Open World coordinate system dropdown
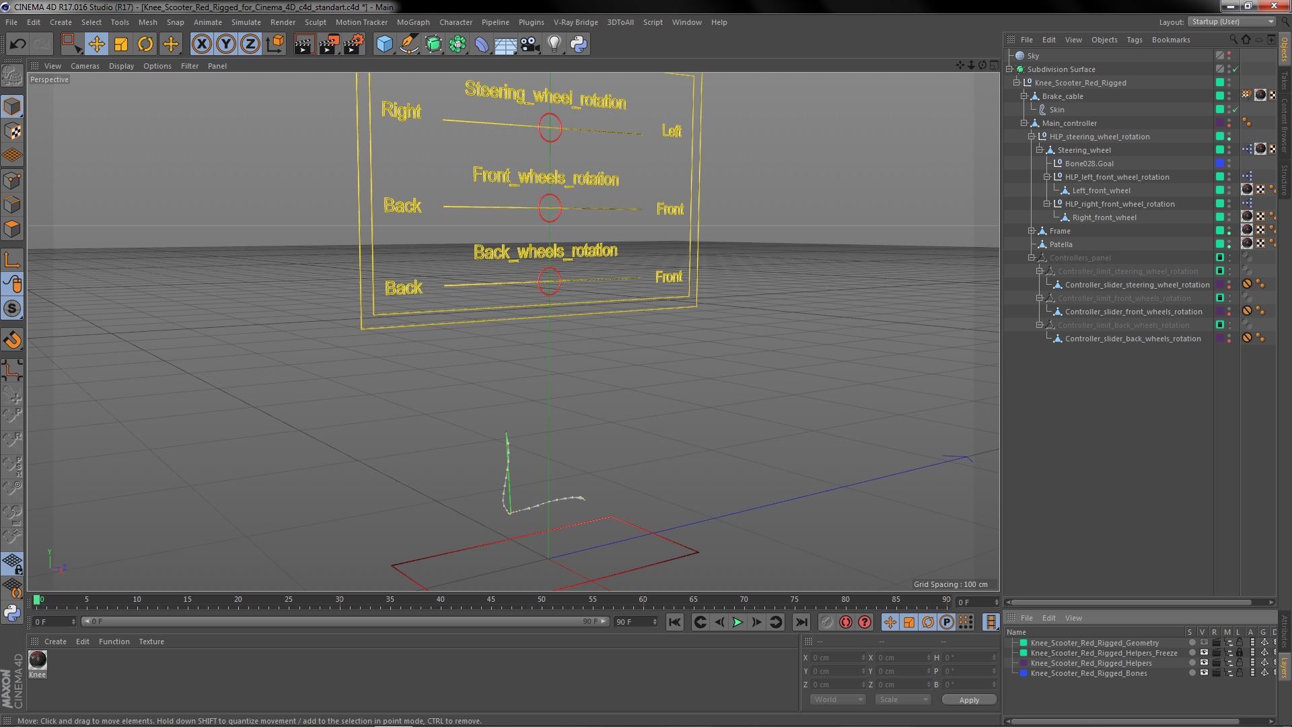This screenshot has height=727, width=1292. click(838, 699)
